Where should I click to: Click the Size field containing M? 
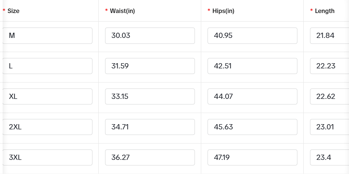click(48, 36)
